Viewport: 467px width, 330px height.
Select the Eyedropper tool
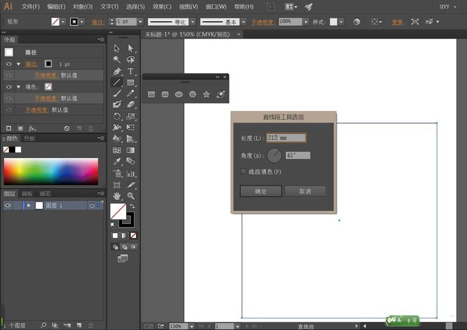tap(117, 161)
